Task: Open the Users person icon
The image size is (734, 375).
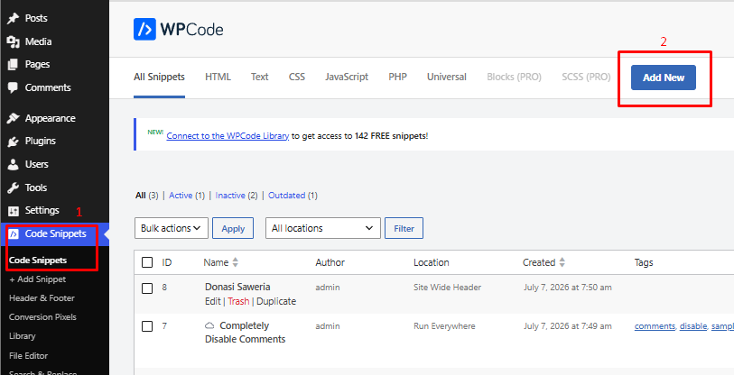Action: click(x=14, y=165)
